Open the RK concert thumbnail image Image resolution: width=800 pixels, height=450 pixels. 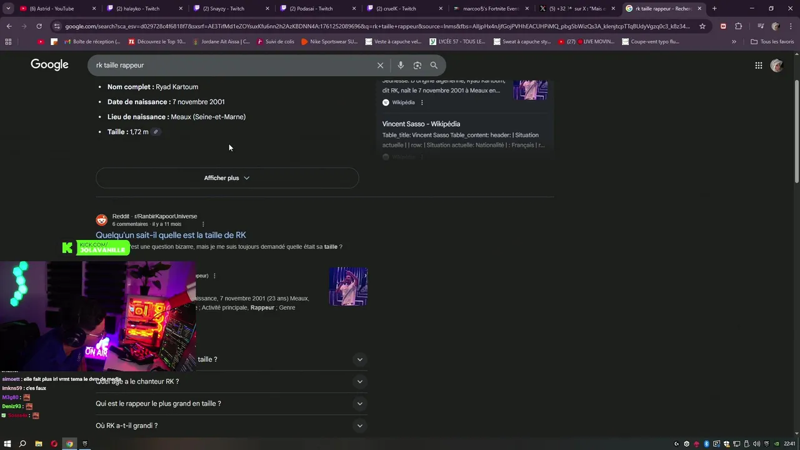[348, 286]
